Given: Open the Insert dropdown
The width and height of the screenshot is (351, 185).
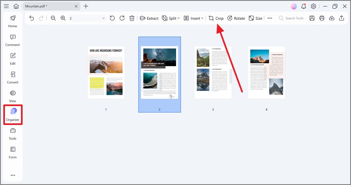Looking at the screenshot, I should 194,18.
